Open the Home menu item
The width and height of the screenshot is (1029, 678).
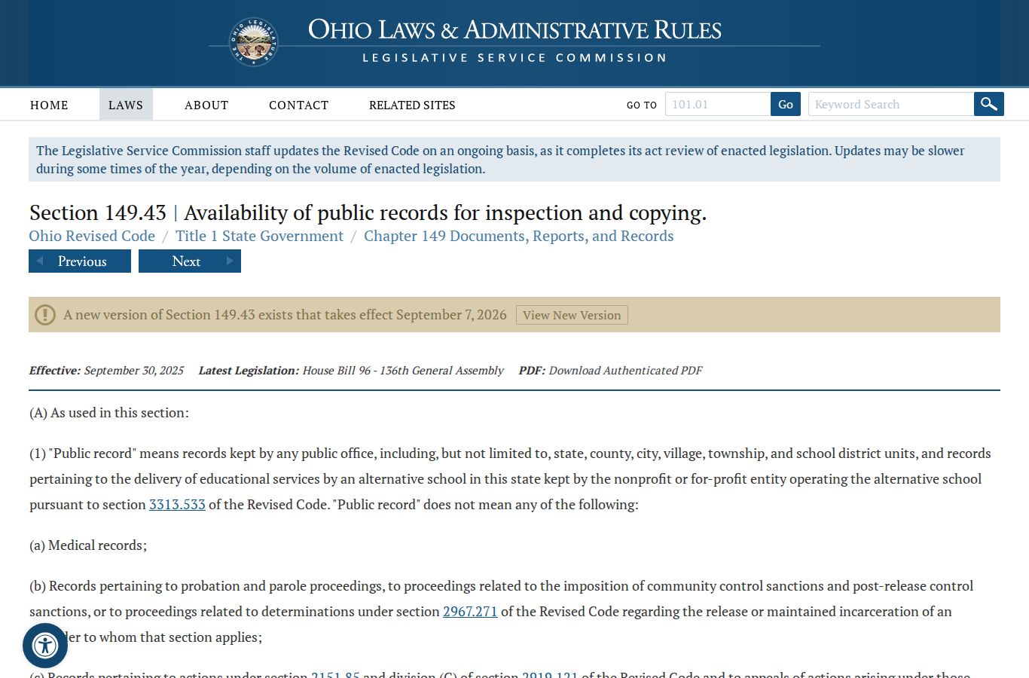pos(49,105)
